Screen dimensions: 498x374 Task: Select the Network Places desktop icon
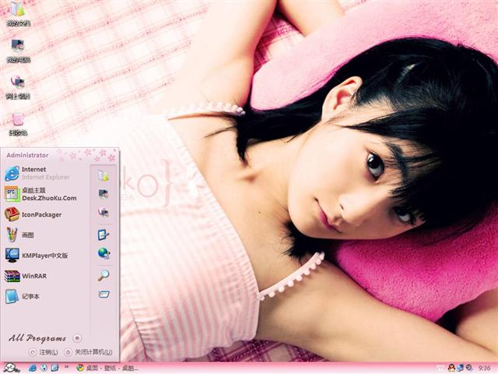click(x=18, y=86)
